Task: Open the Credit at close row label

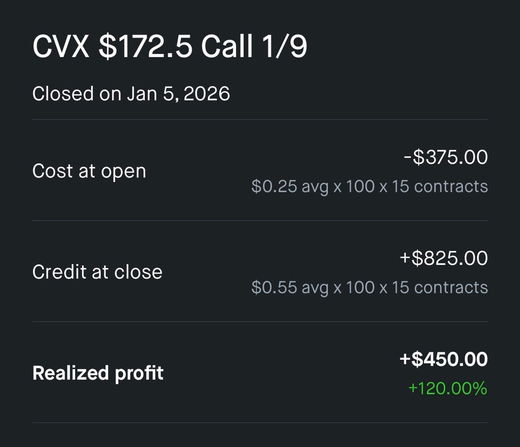Action: point(97,272)
